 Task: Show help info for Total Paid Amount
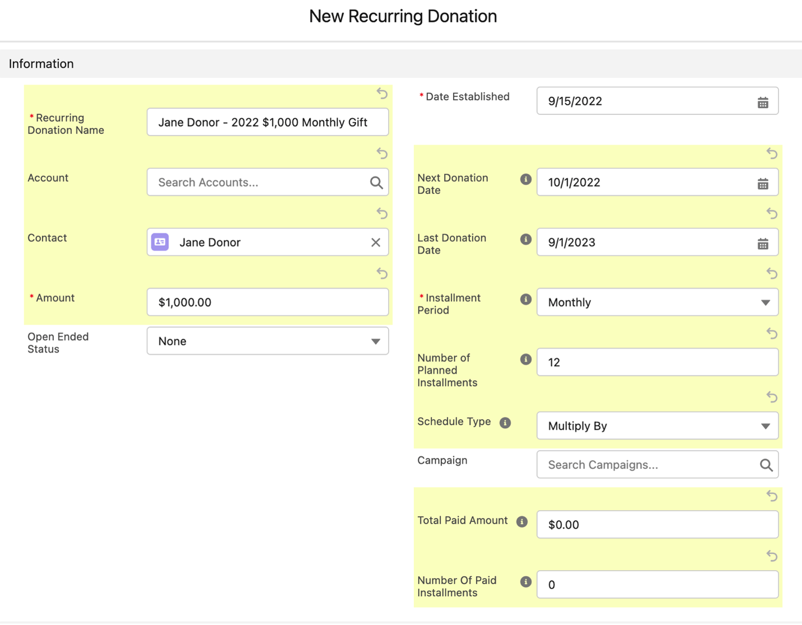pos(522,522)
